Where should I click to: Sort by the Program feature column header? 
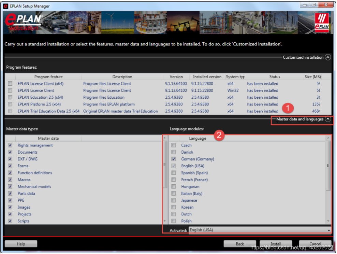(x=48, y=77)
